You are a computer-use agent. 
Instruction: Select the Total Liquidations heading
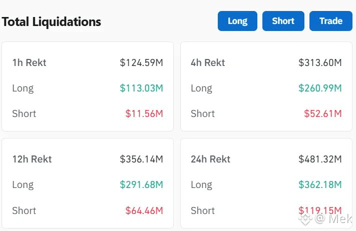[52, 22]
